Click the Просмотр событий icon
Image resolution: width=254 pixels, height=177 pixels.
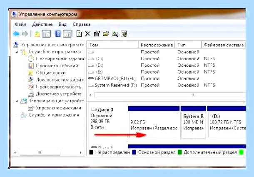click(x=31, y=66)
